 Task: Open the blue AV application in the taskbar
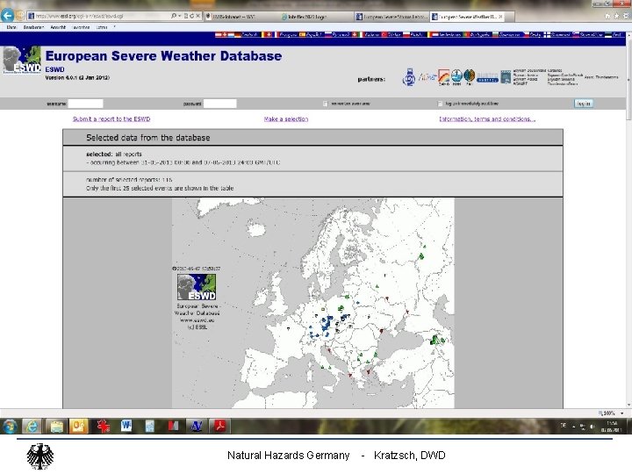point(197,426)
